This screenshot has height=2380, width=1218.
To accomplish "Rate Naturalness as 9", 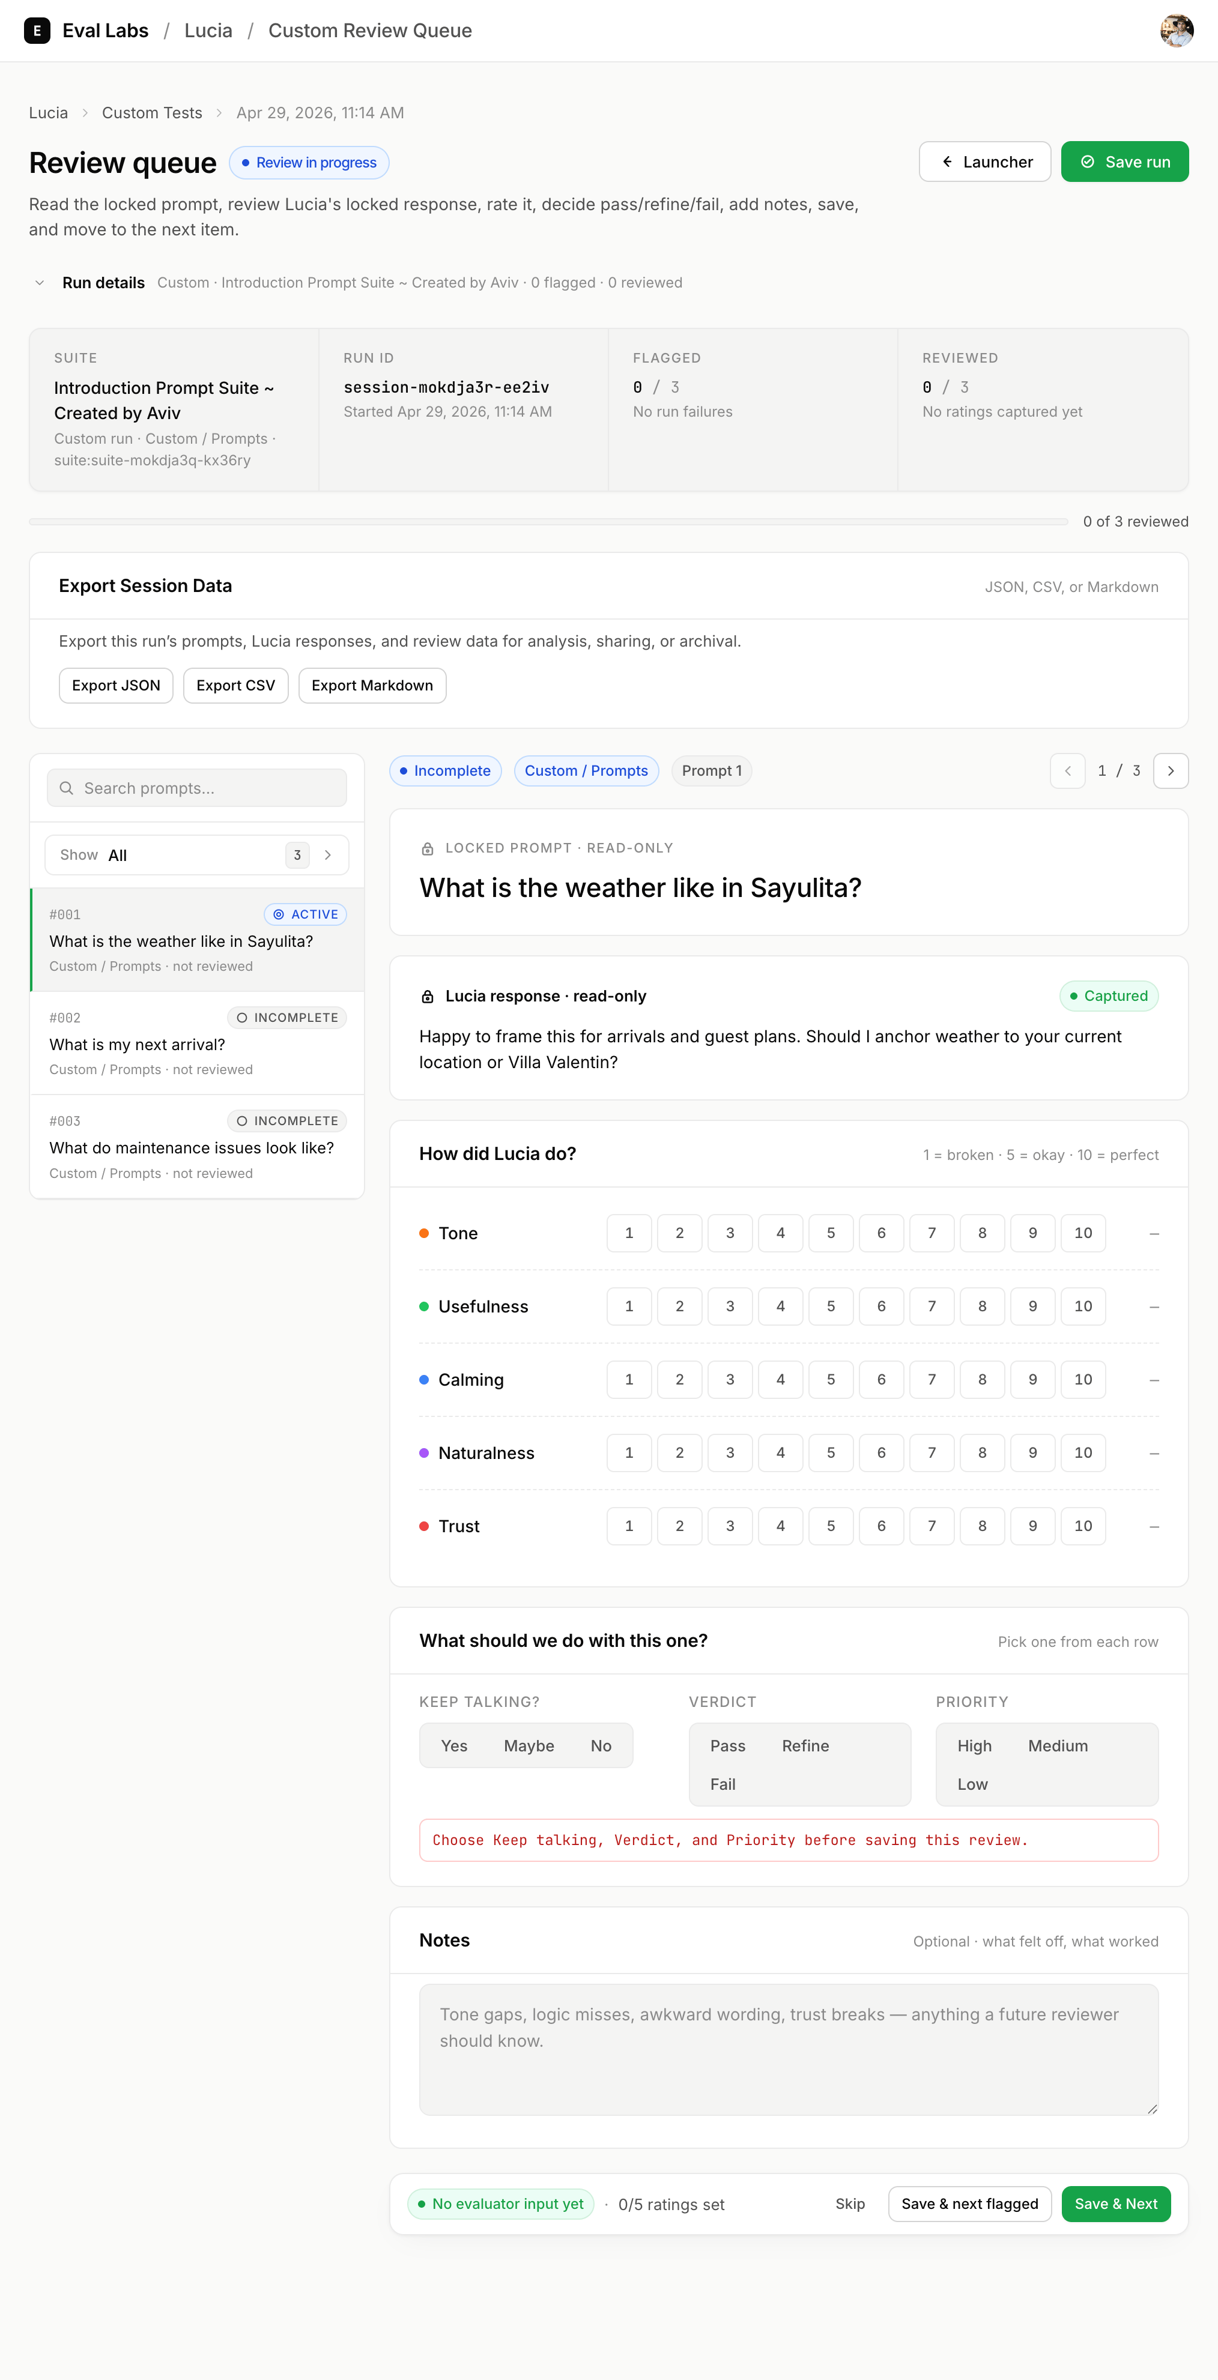I will [x=1032, y=1454].
